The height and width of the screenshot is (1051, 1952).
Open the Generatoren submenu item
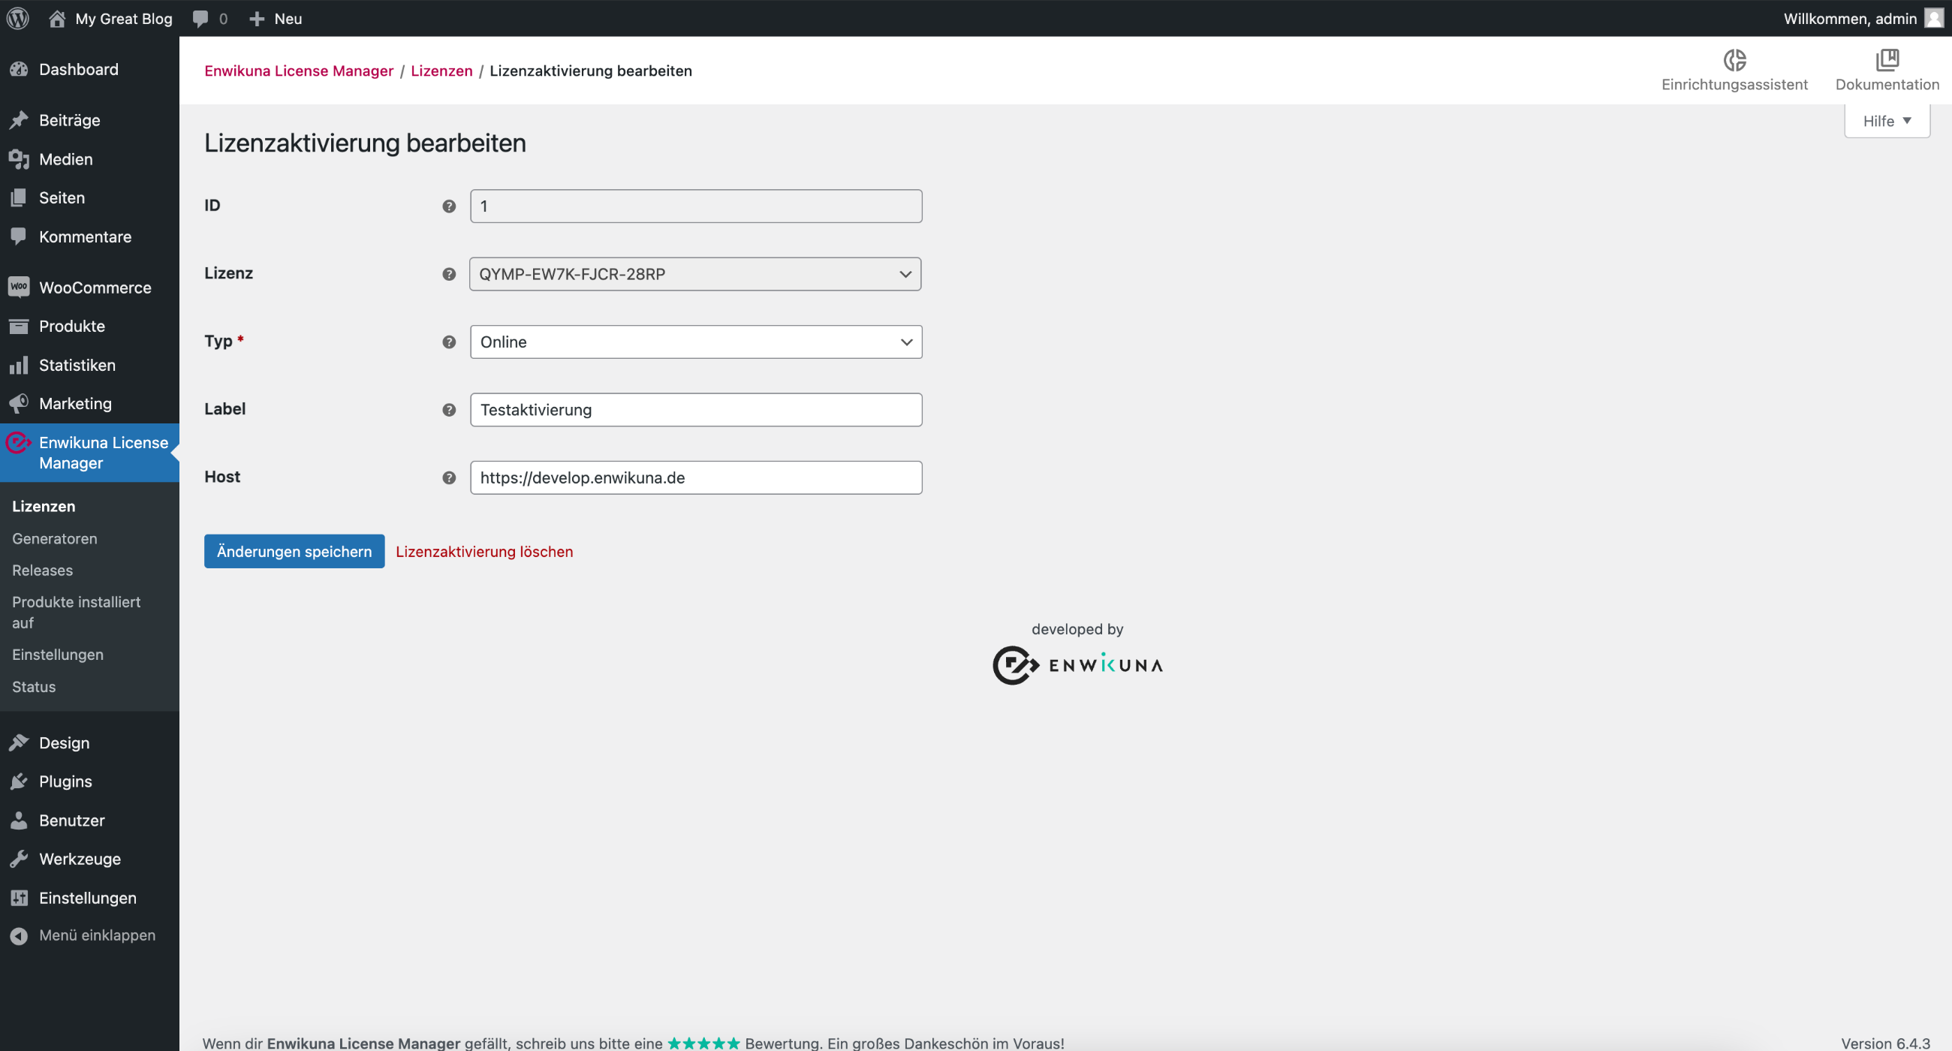[55, 539]
